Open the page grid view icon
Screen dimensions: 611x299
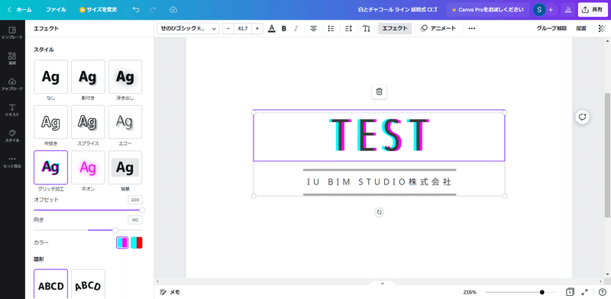[x=570, y=292]
